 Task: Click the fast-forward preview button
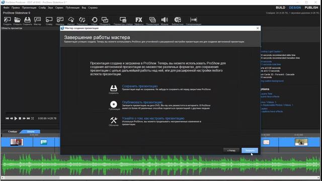[24, 119]
